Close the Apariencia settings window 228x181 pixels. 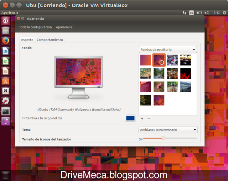18,19
